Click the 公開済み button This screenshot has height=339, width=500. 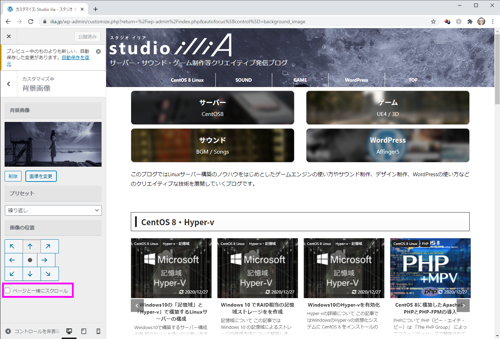[x=87, y=37]
